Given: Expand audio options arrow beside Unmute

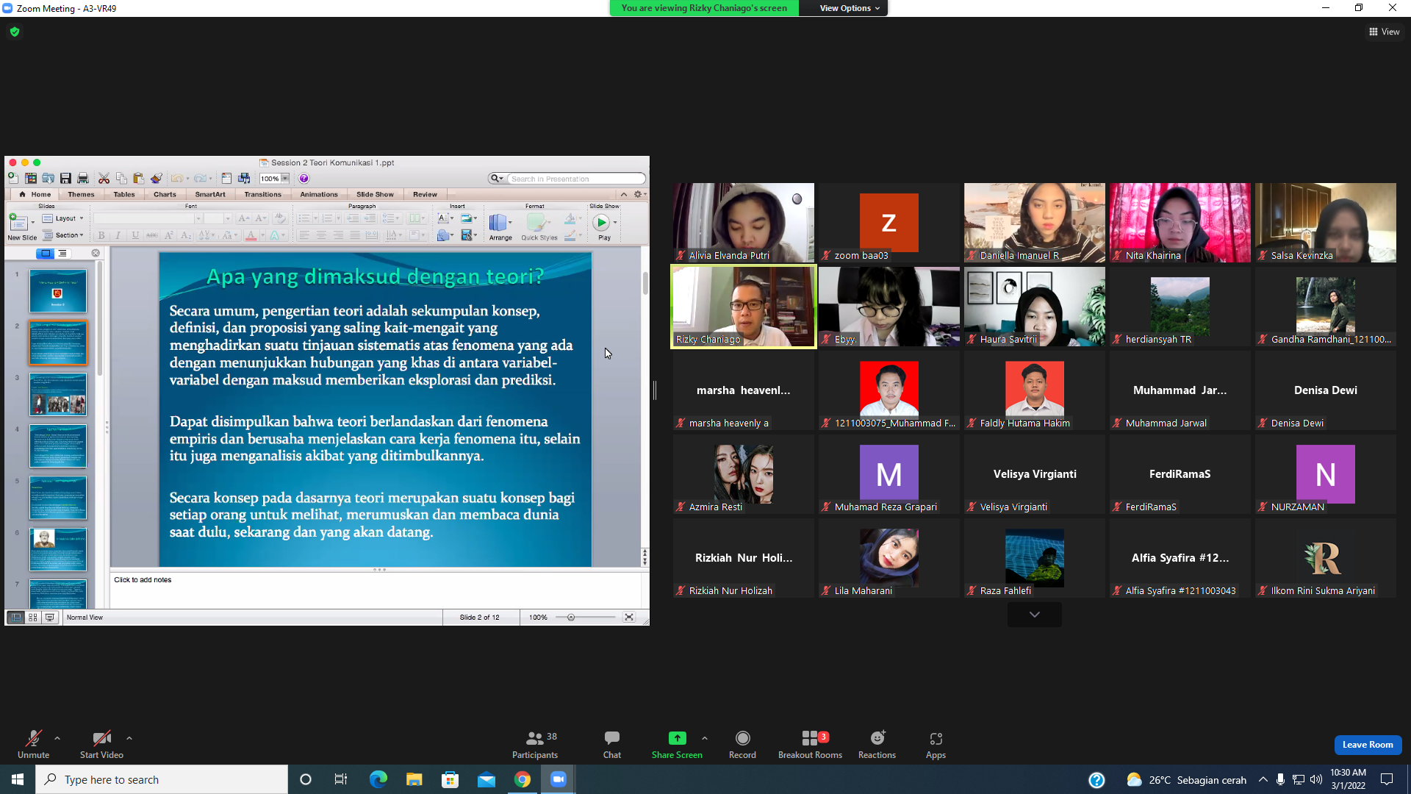Looking at the screenshot, I should [57, 738].
